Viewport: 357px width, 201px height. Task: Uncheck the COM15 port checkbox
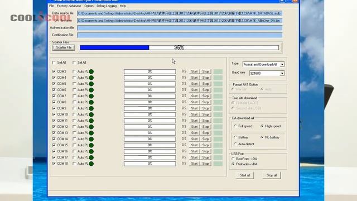coord(54,145)
